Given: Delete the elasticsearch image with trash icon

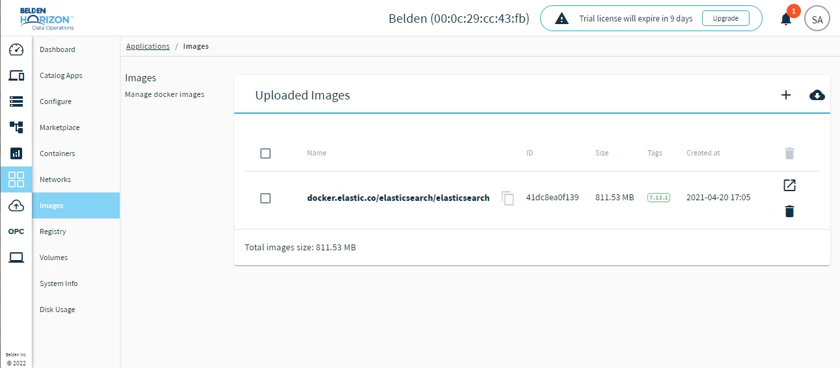Looking at the screenshot, I should coord(789,211).
